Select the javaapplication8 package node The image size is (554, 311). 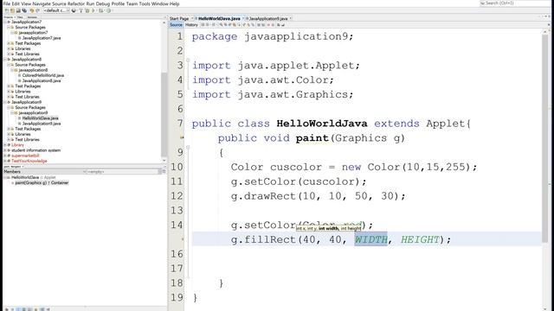[x=33, y=70]
